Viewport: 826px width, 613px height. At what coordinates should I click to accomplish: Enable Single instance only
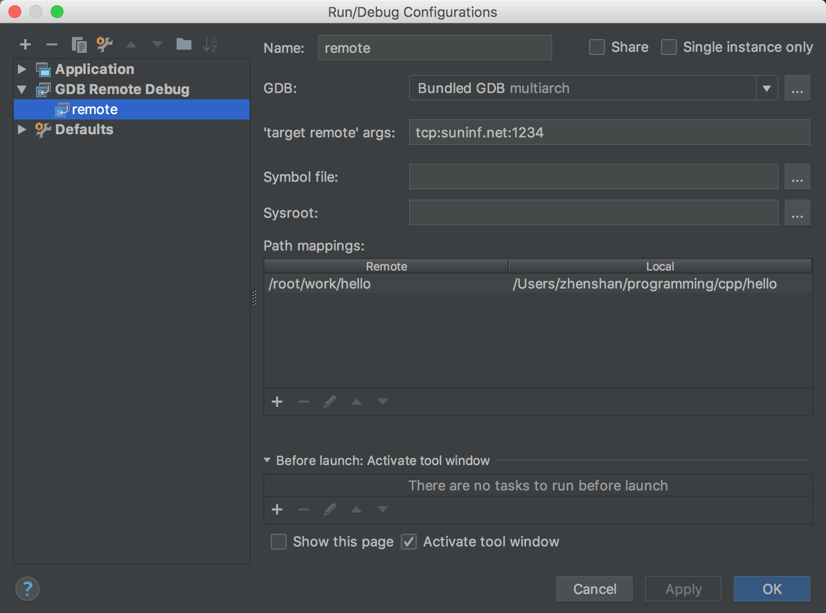669,47
